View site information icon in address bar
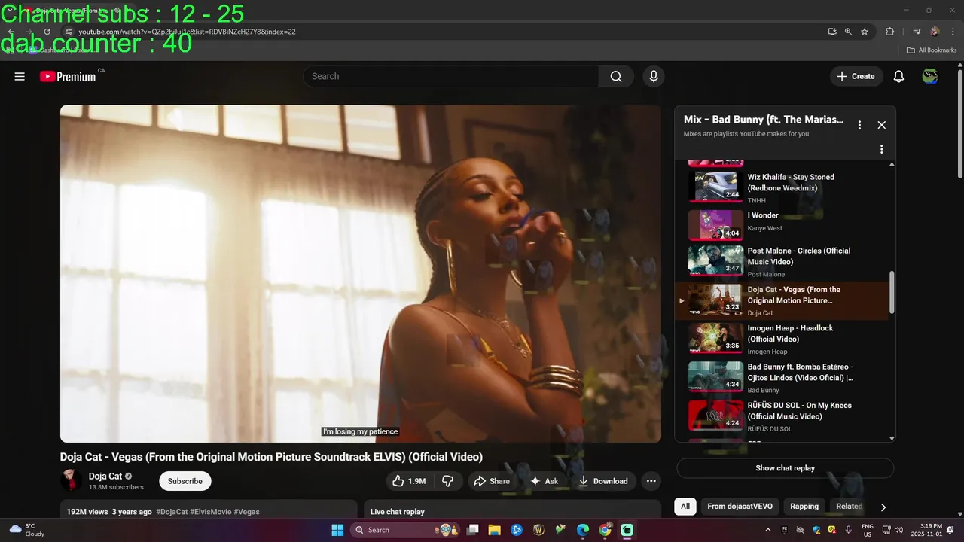 click(68, 32)
